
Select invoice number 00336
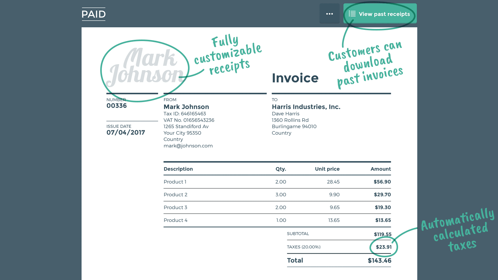coord(117,106)
